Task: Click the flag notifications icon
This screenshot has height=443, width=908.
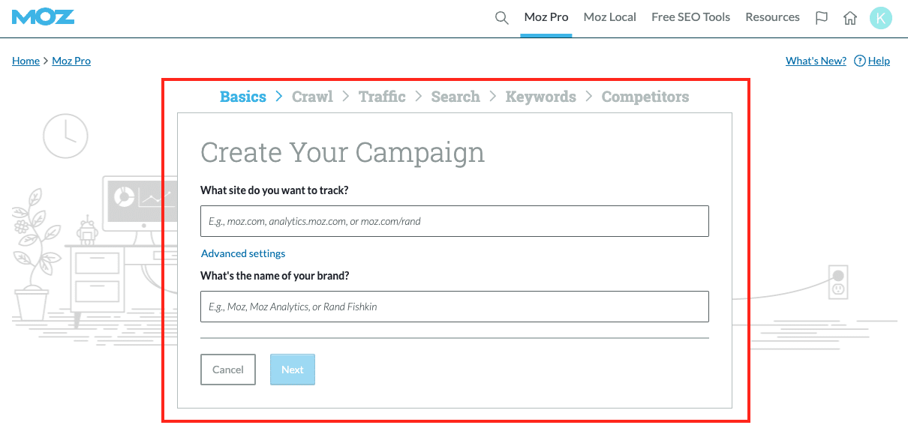Action: pos(822,18)
